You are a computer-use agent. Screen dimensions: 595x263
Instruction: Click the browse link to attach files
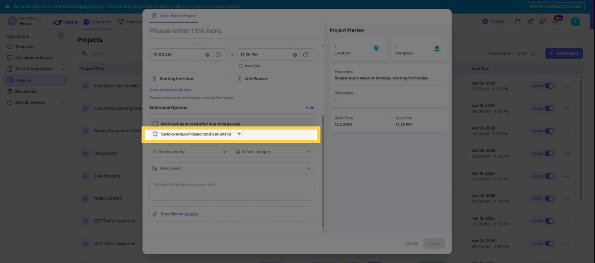point(191,214)
